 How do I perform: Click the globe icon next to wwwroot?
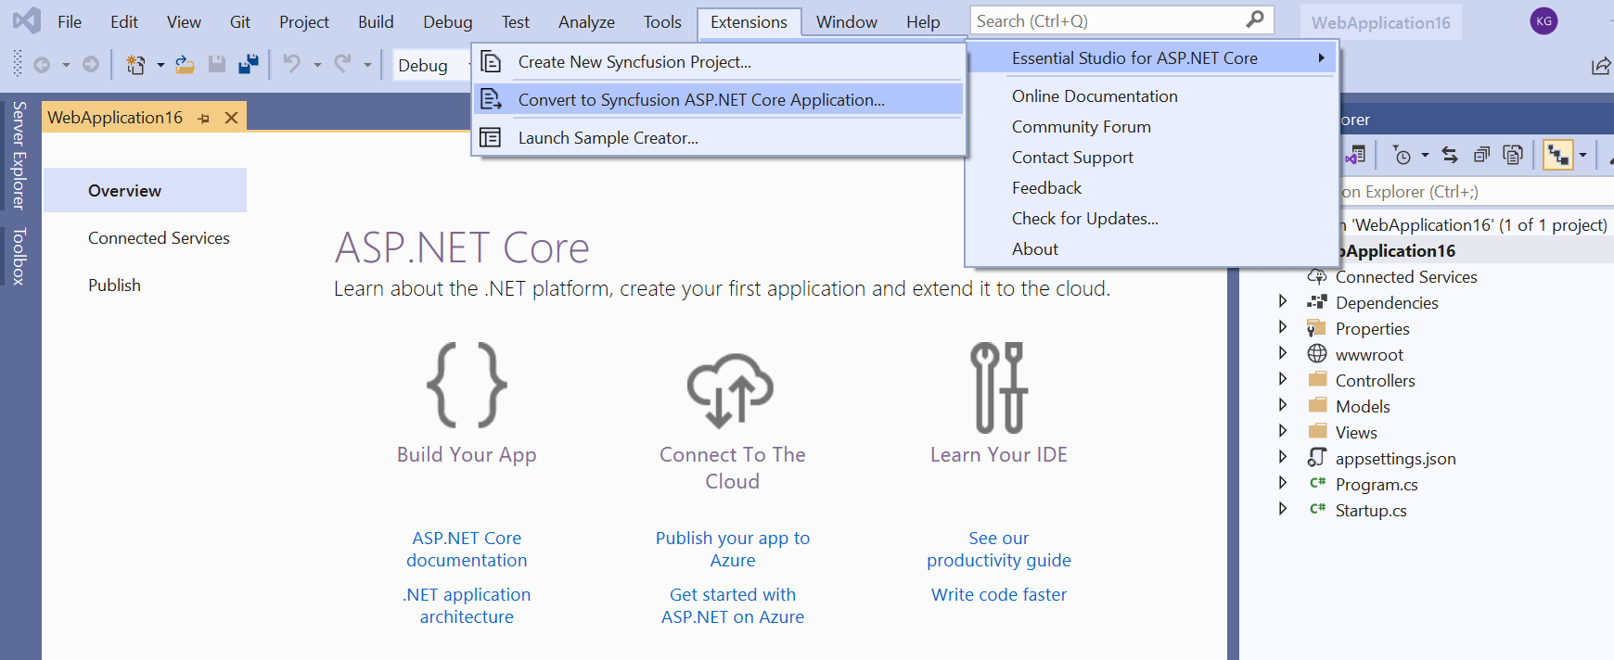point(1317,353)
